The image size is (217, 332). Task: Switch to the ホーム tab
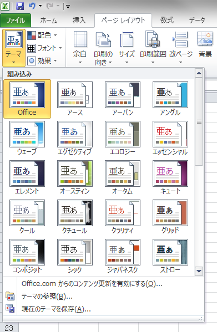(x=48, y=21)
